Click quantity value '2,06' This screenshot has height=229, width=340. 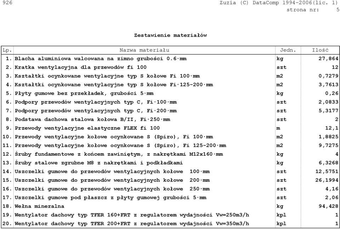[x=331, y=197]
